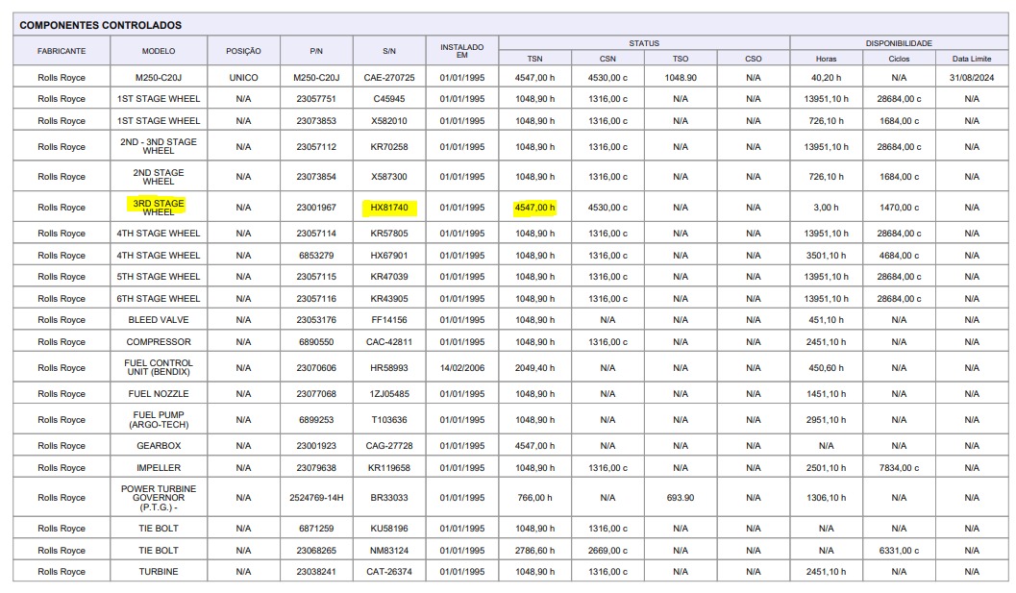Image resolution: width=1016 pixels, height=593 pixels.
Task: Click the BLEED VALVE row model cell
Action: 159,319
